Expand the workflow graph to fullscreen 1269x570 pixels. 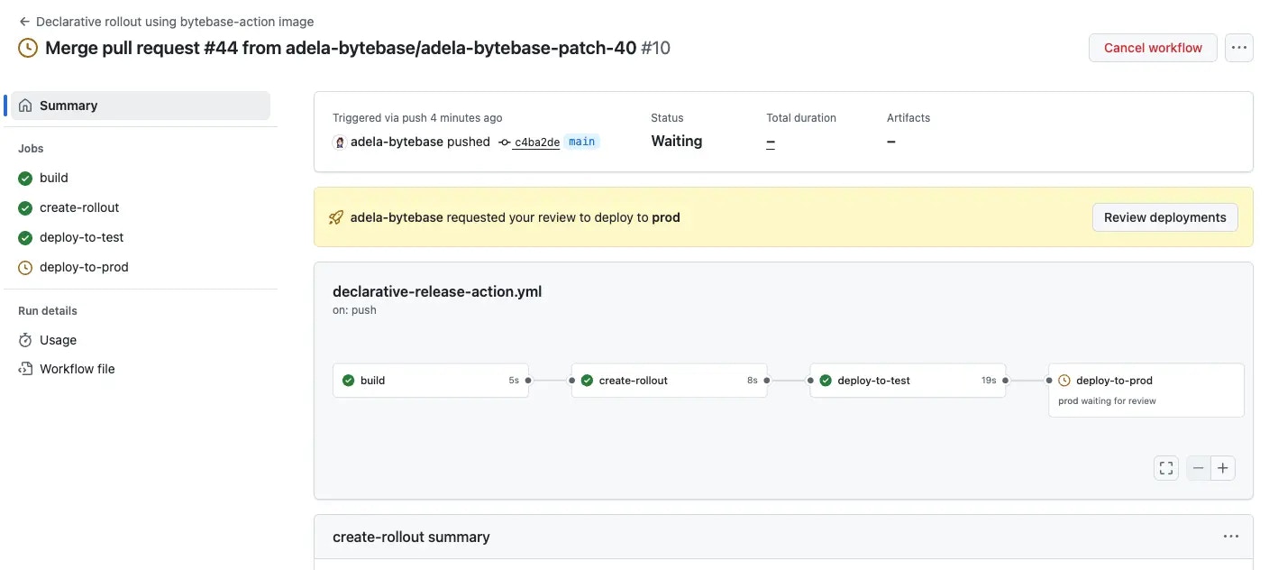coord(1165,467)
